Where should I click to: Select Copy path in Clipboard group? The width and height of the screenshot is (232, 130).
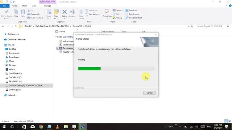[x=33, y=14]
